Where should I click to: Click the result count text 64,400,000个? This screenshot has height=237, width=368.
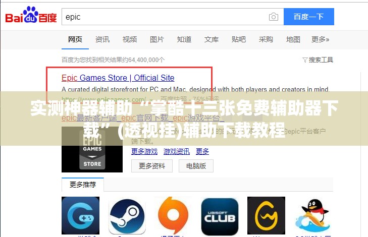pos(146,60)
